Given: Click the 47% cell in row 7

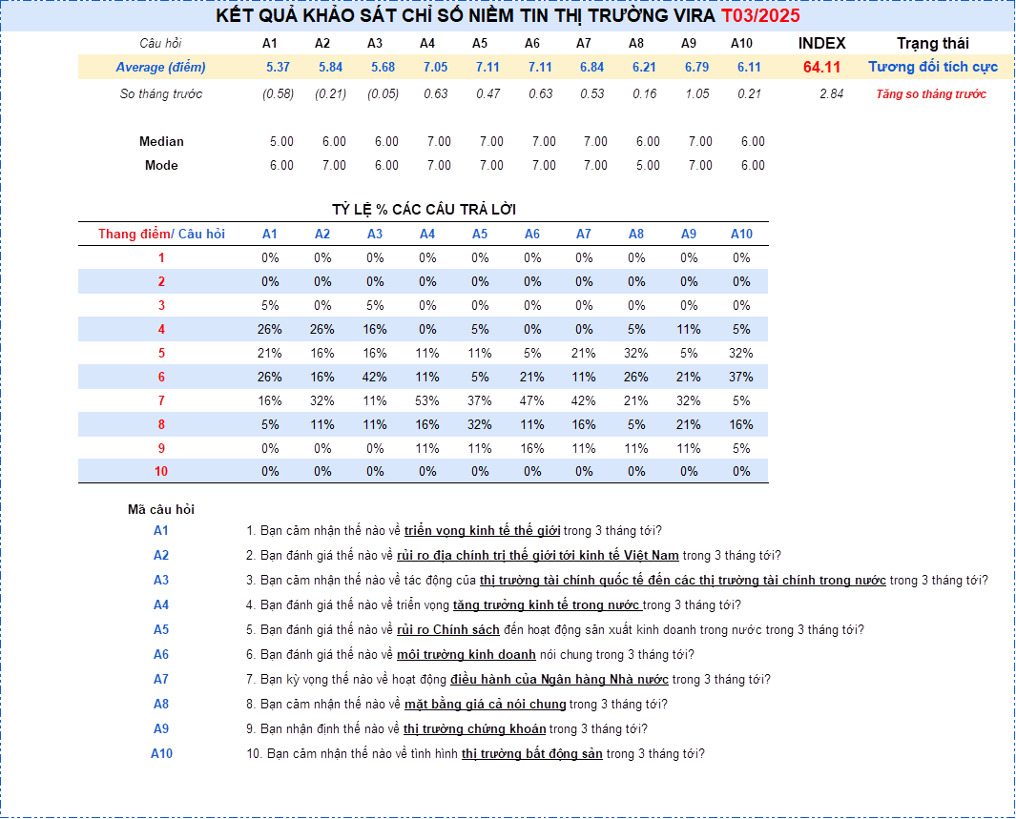Looking at the screenshot, I should coord(532,401).
